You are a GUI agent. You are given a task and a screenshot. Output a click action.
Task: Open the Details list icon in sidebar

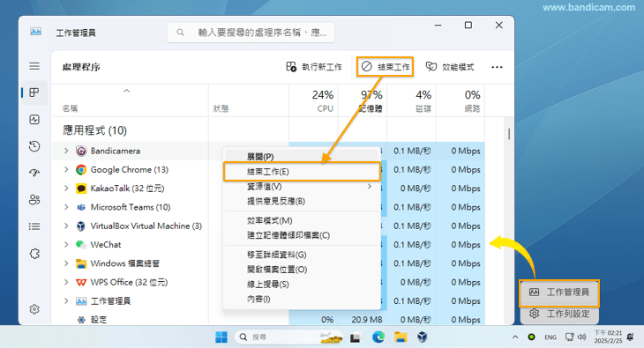[x=34, y=226]
